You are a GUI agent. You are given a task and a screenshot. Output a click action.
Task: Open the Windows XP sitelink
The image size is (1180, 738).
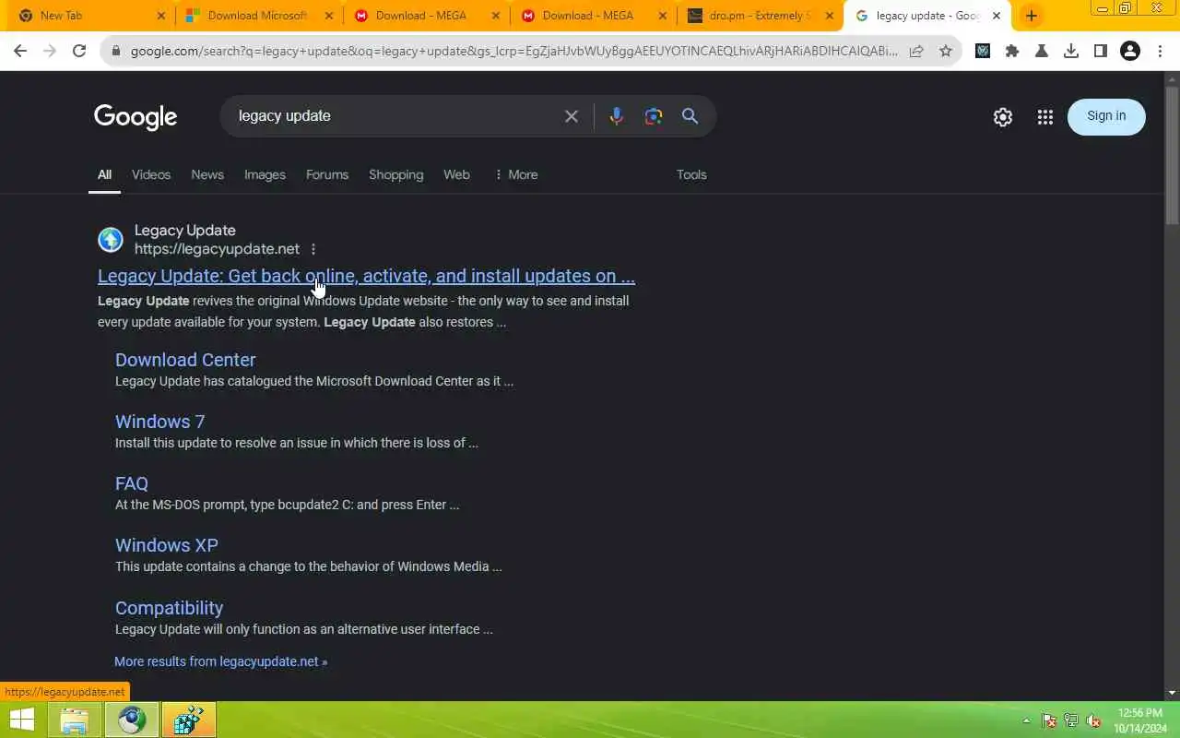[x=167, y=545]
